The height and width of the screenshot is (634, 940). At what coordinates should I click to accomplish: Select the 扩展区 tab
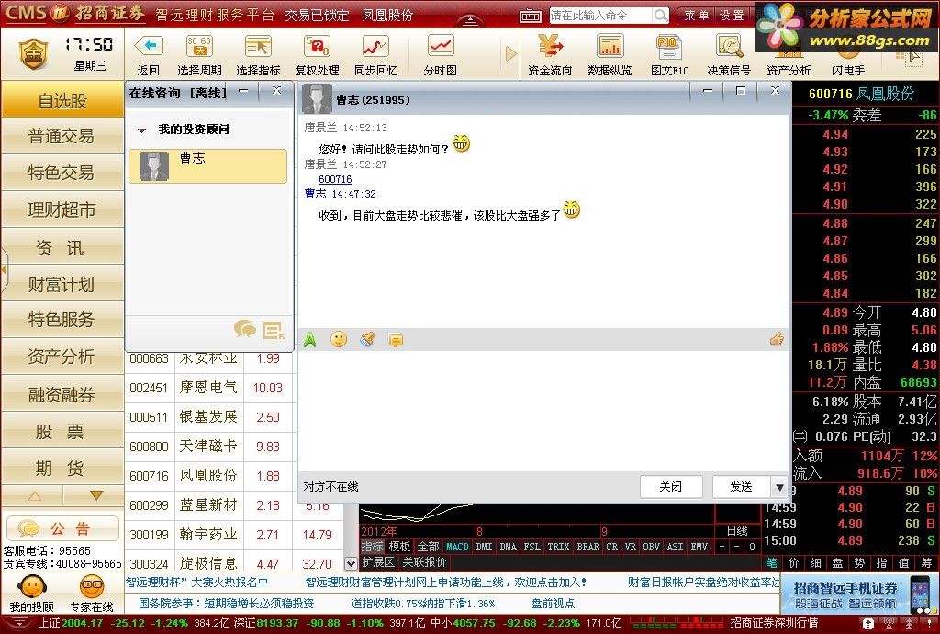378,562
